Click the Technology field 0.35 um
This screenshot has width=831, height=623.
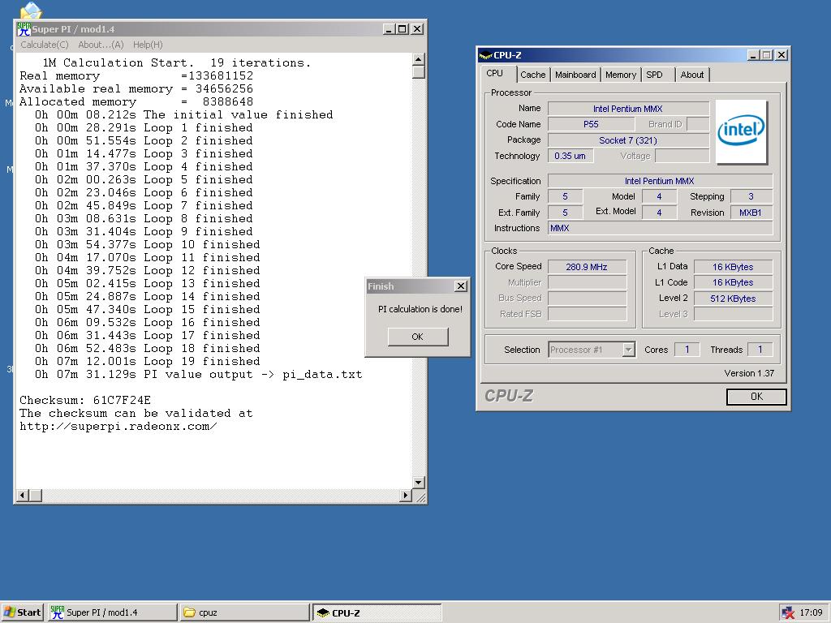coord(571,156)
